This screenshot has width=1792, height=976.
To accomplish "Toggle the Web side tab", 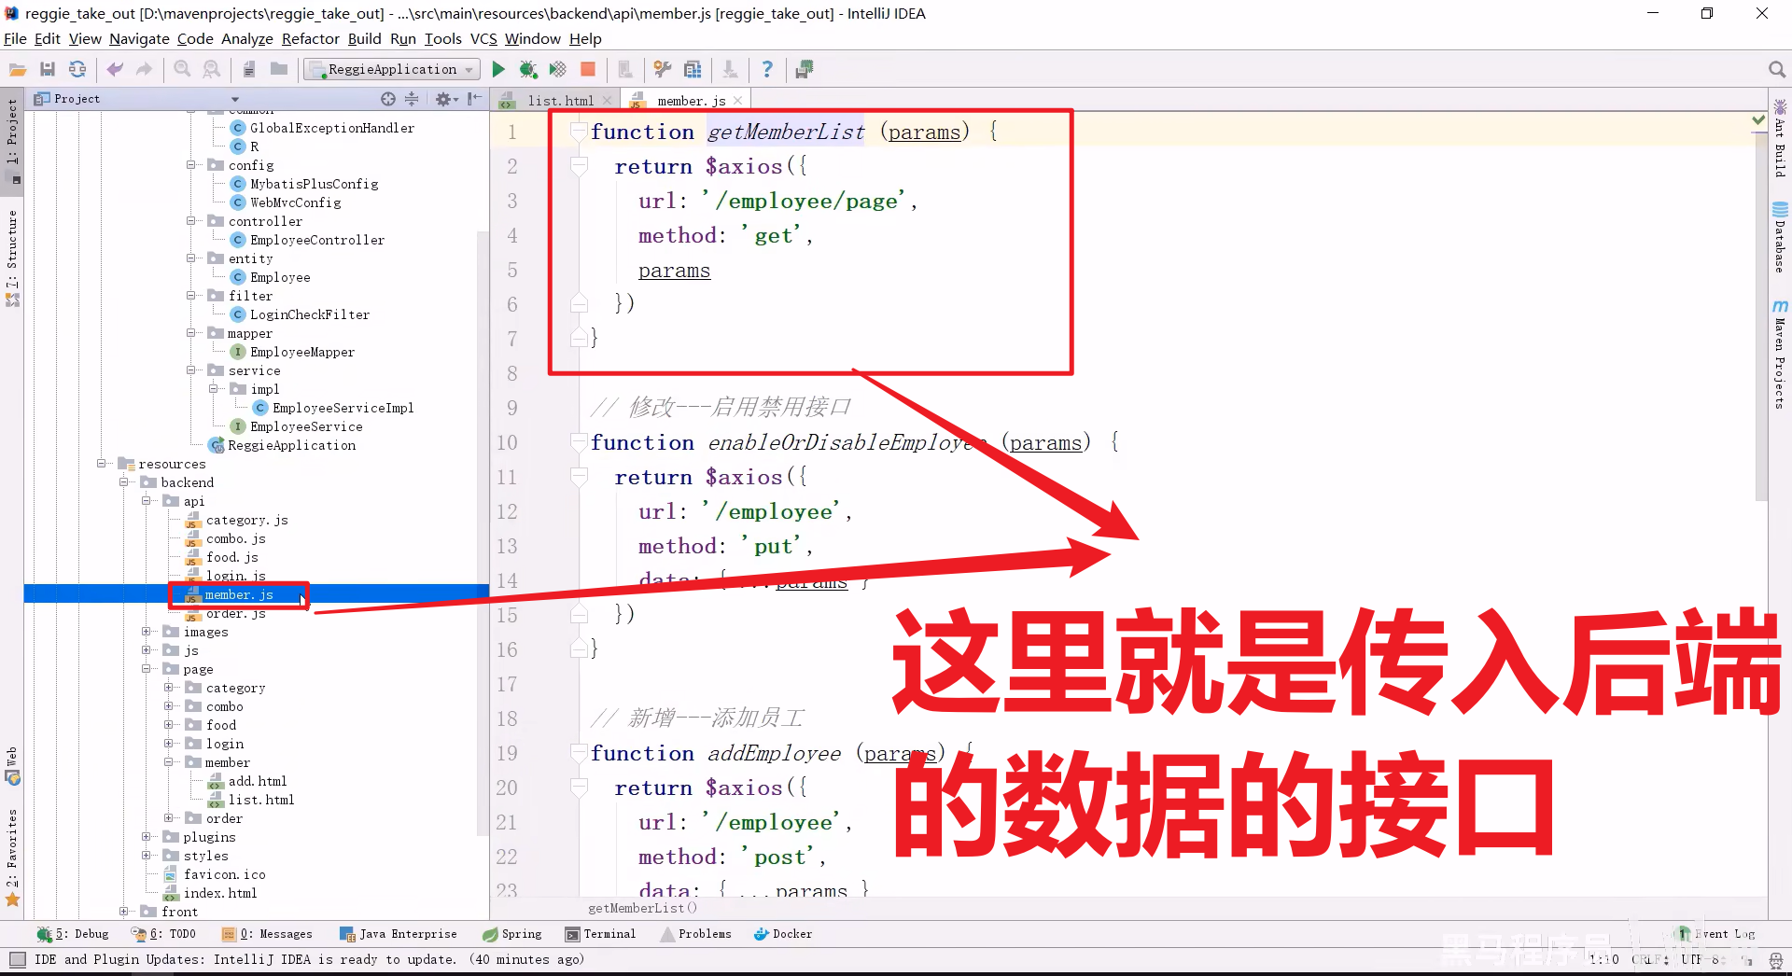I will [12, 765].
